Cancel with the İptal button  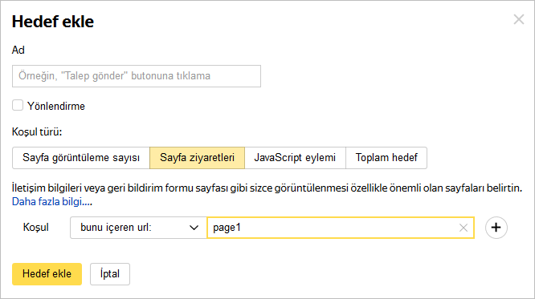[x=110, y=274]
